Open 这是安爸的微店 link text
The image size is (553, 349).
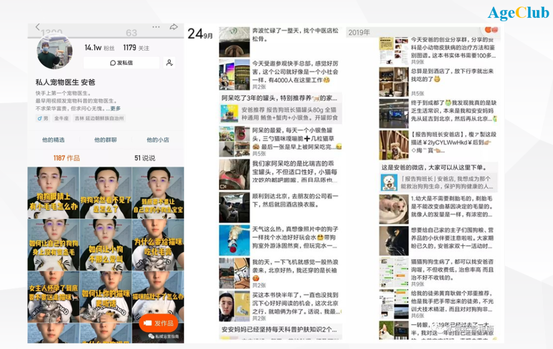[x=434, y=168]
